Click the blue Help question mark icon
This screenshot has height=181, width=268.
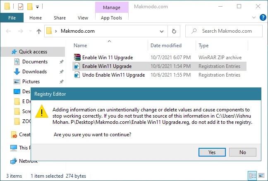[x=262, y=17]
